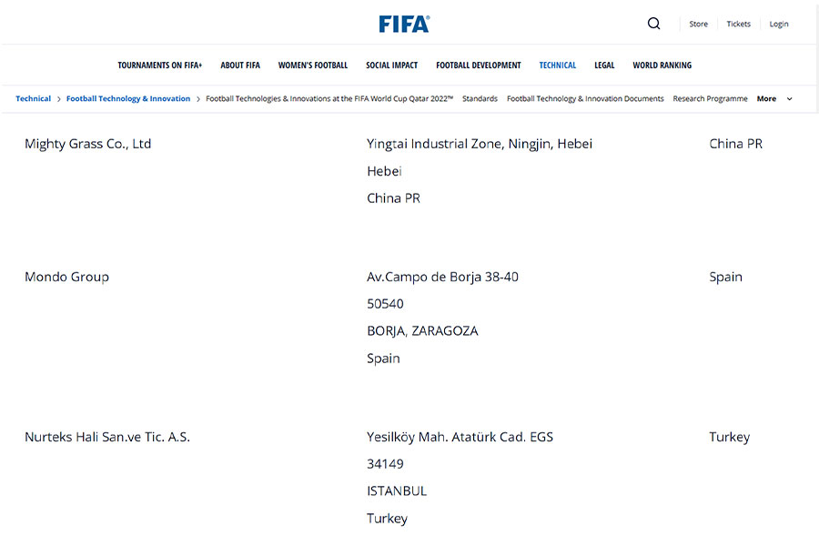View the WORLD RANKING page
Screen dimensions: 819x546
(662, 65)
